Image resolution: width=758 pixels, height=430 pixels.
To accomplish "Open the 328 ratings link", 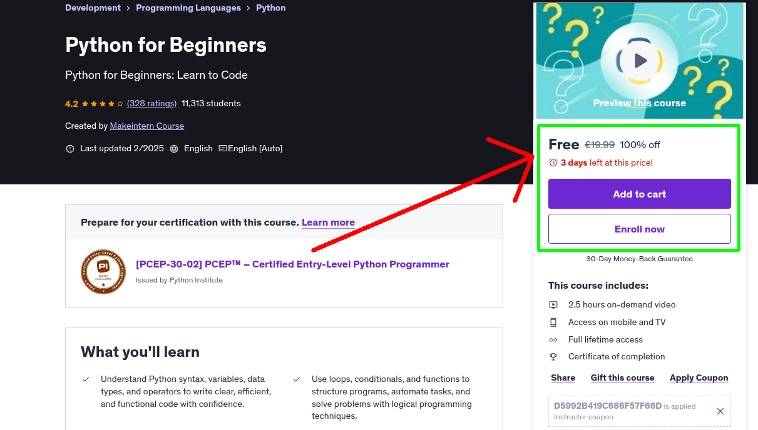I will (151, 104).
